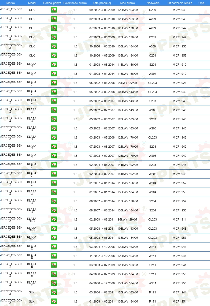Viewport: 210px width, 306px height.
Task: Select the engine code M 271.944 cell
Action: pyautogui.click(x=179, y=292)
